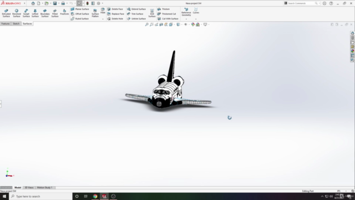Select the Swept Surface tool
The height and width of the screenshot is (200, 355).
coord(26,13)
